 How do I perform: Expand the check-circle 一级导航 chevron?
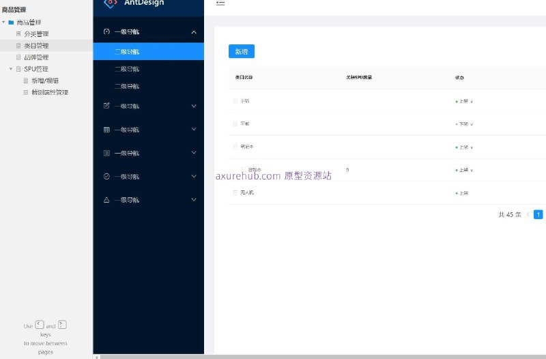[194, 176]
